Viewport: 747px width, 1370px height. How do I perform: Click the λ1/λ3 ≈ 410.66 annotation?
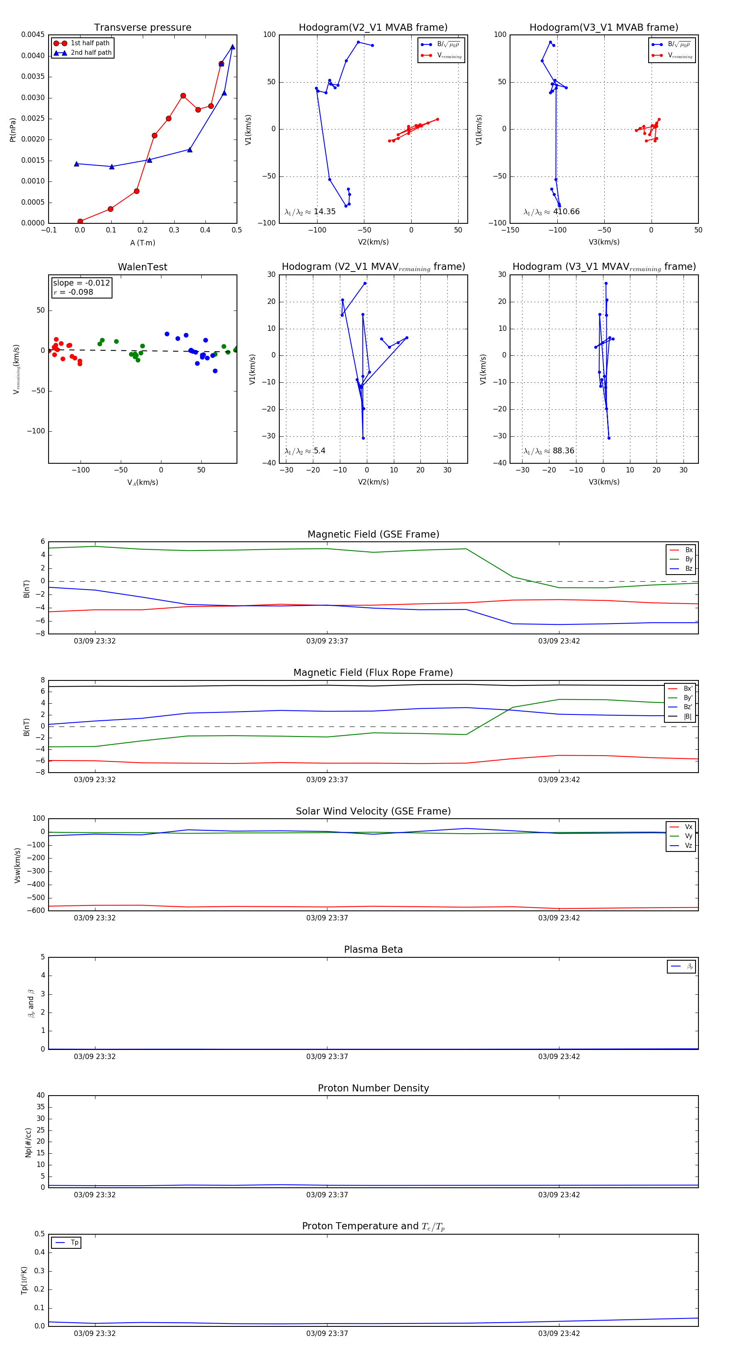552,212
